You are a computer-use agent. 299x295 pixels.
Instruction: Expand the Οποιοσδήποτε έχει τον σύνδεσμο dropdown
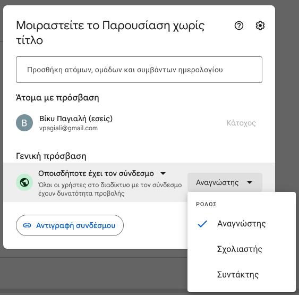[x=102, y=173]
